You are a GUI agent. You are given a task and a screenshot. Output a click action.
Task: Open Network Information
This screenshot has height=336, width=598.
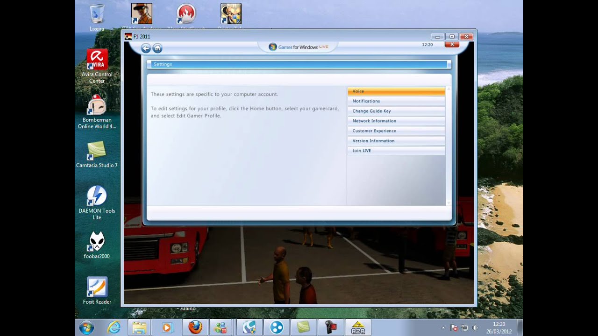coord(396,121)
